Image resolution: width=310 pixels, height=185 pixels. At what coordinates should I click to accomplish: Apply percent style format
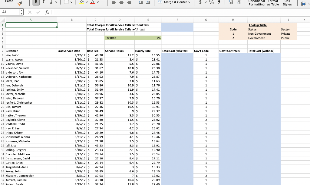coord(211,2)
